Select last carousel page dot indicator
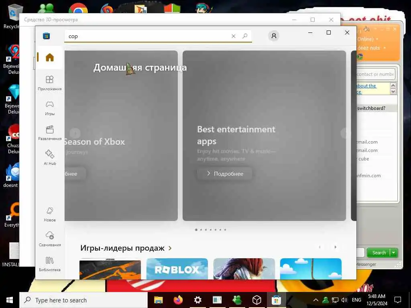Screen dimensions: 411x308 pyautogui.click(x=225, y=230)
